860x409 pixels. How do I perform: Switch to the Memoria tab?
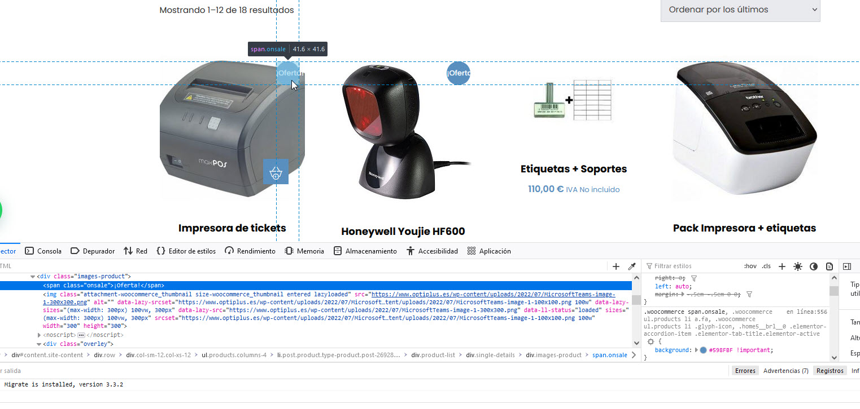[x=304, y=251]
